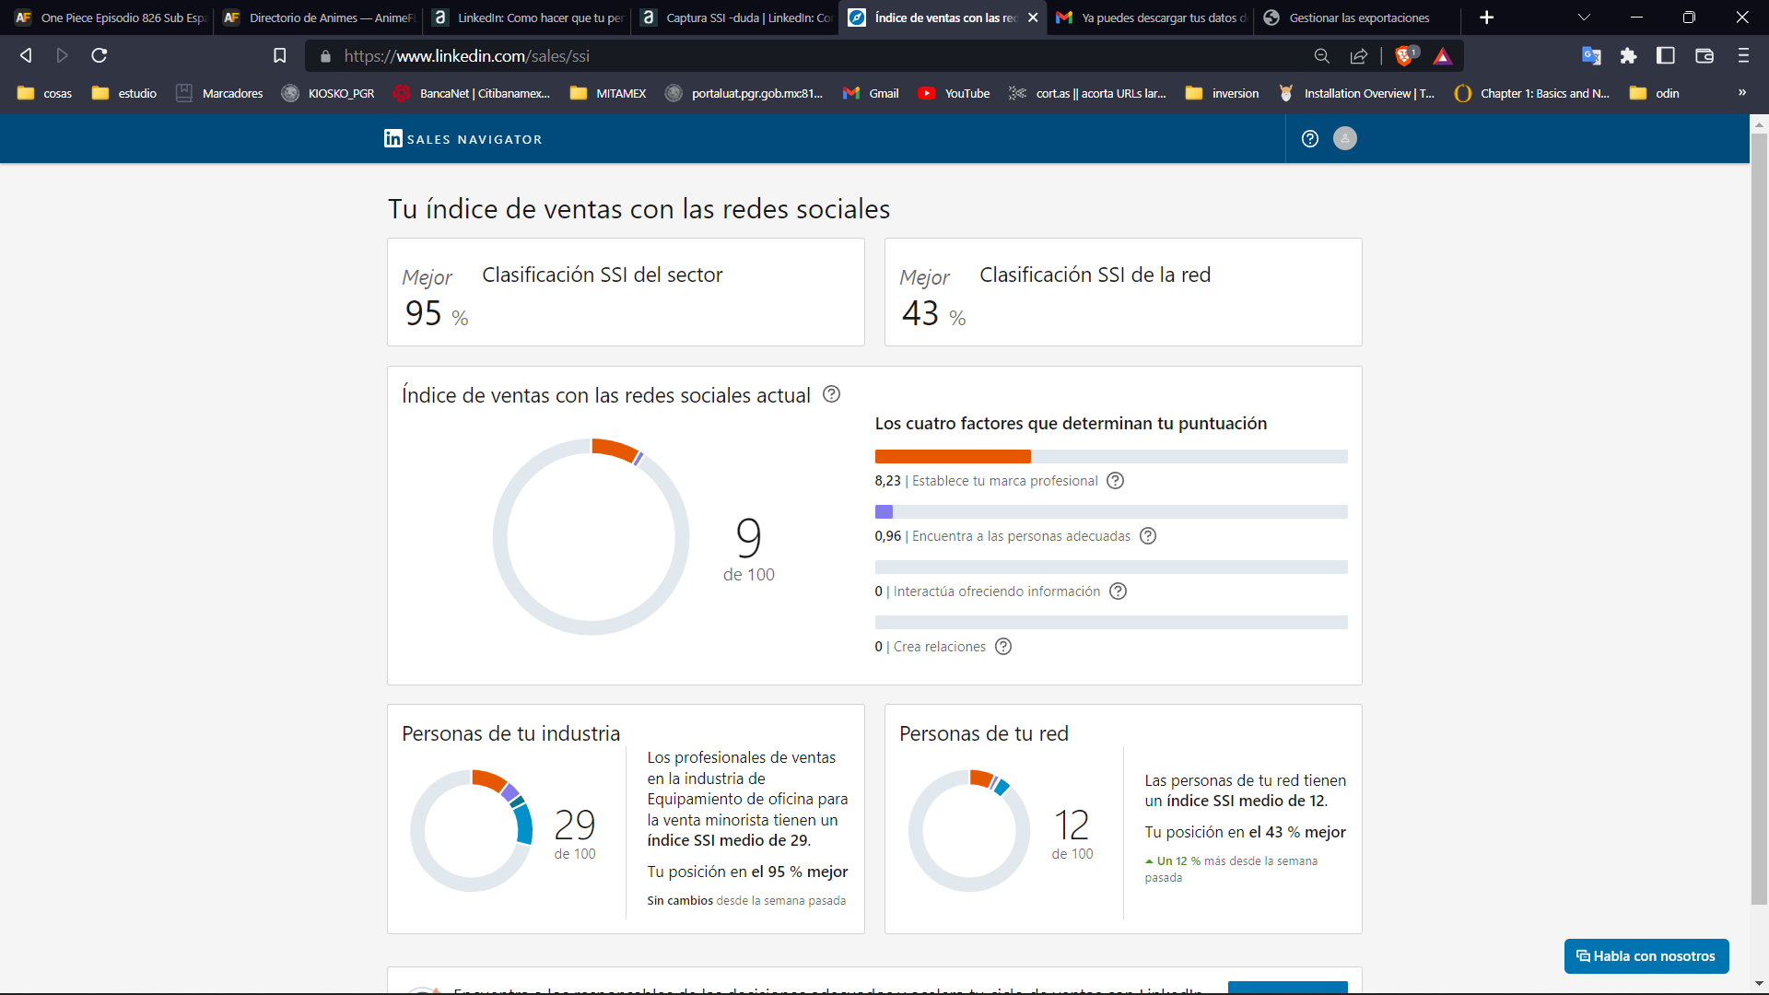
Task: Switch to Ya puedes descargar tus datos tab
Action: [x=1151, y=18]
